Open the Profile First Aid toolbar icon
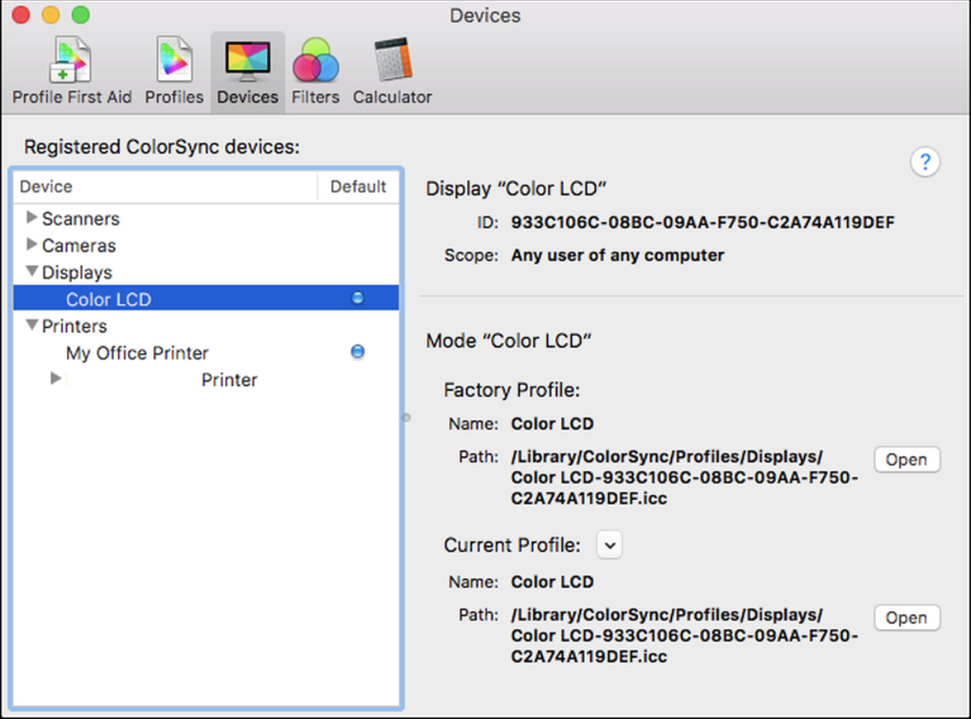 (x=71, y=73)
